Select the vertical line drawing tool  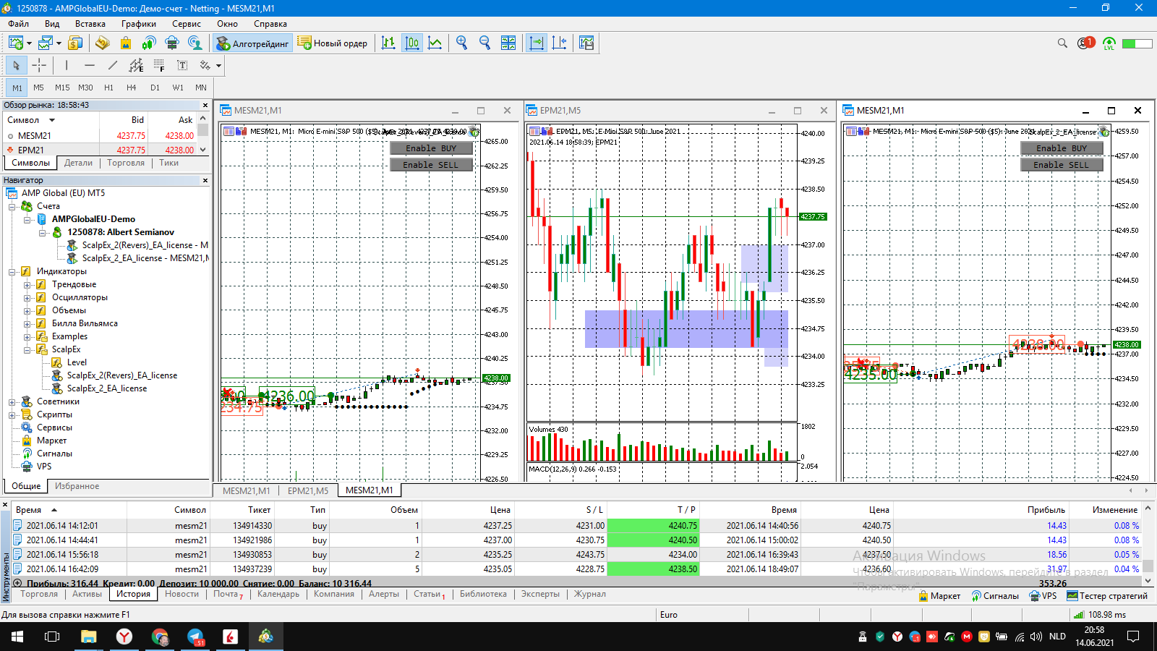67,65
